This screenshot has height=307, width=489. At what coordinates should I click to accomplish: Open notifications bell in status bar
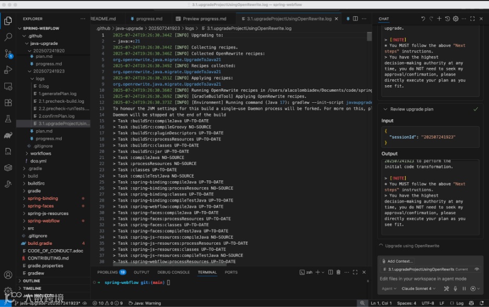(482, 303)
